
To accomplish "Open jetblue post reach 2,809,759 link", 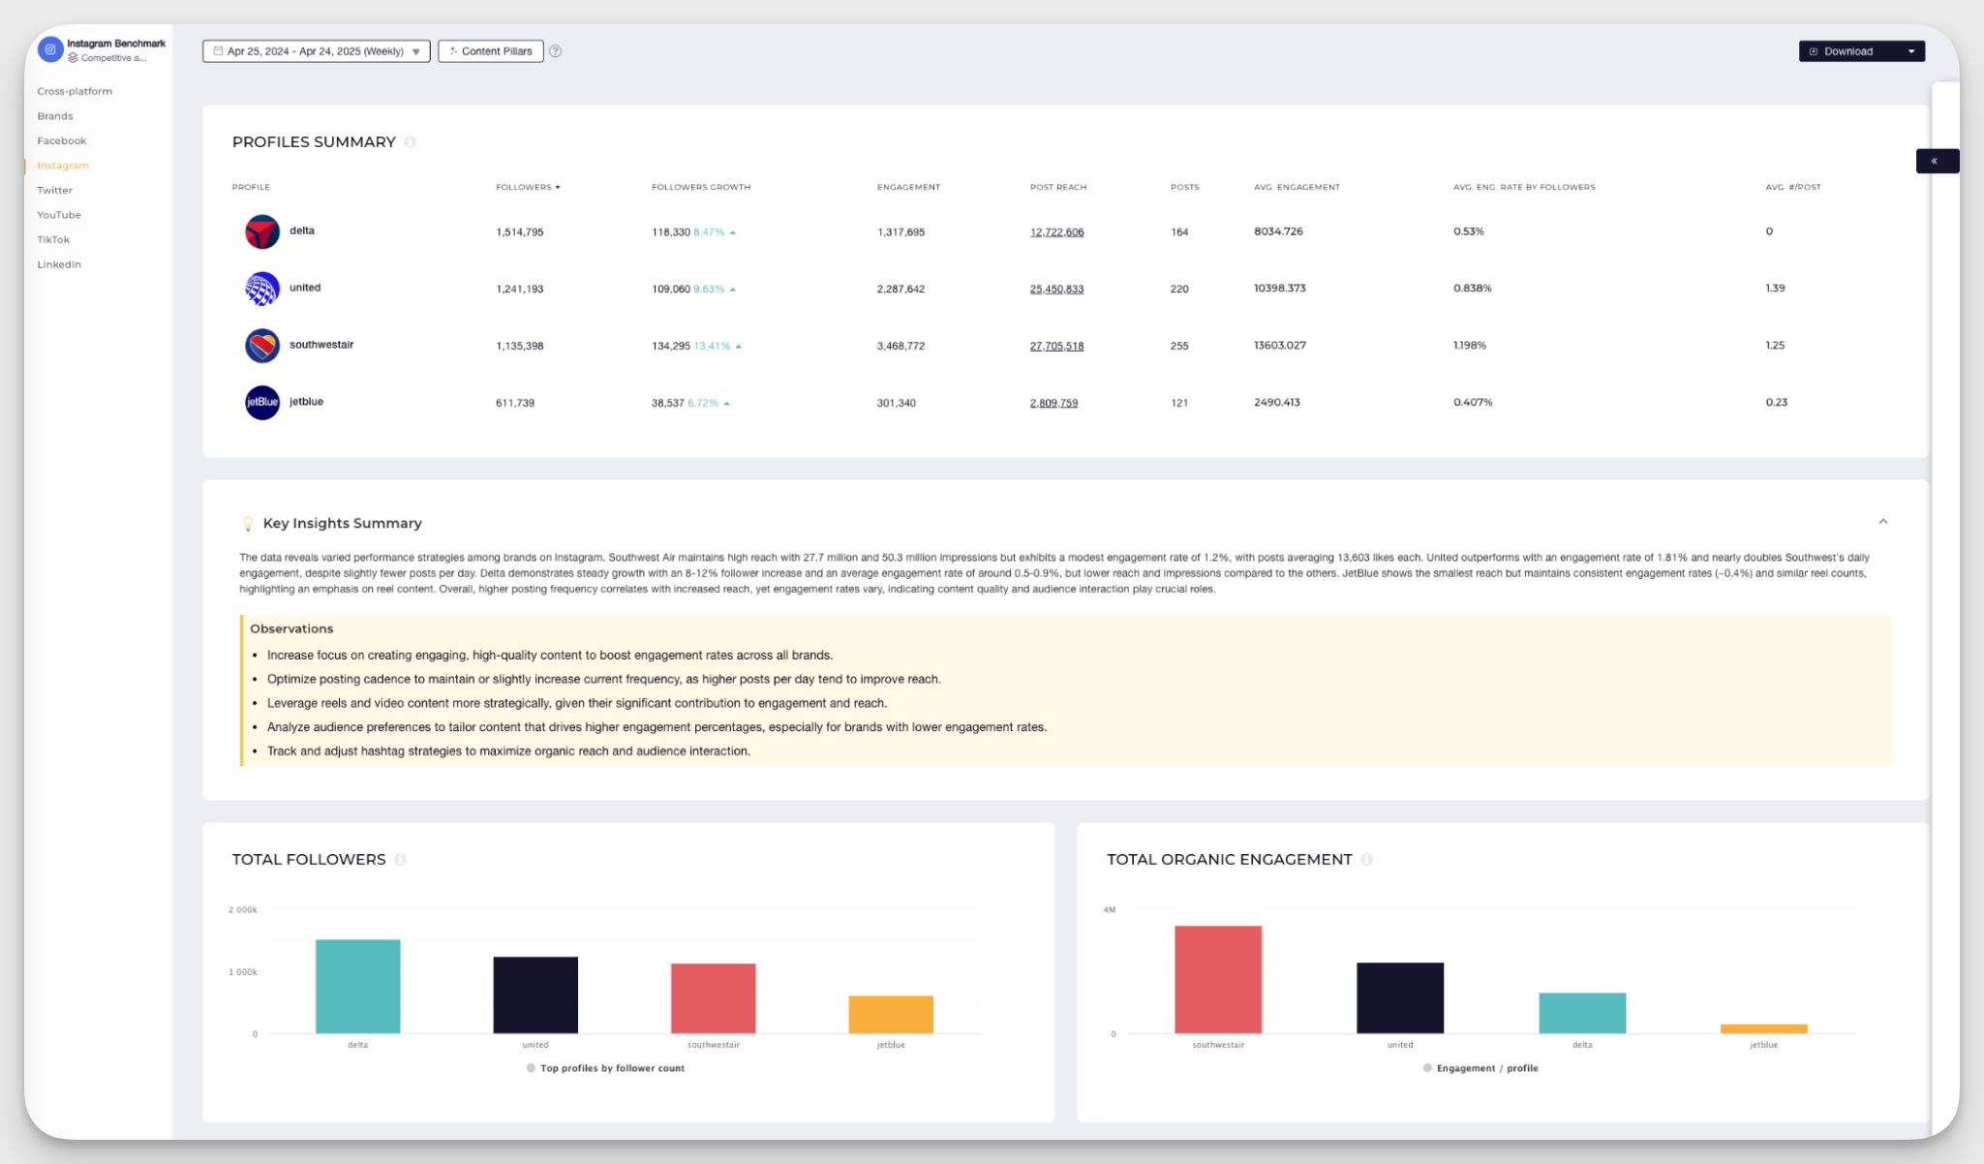I will point(1053,403).
